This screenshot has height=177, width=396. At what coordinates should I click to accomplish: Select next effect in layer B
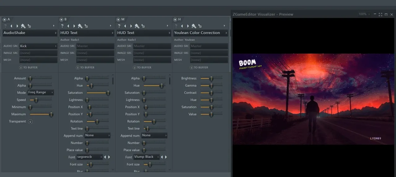74,26
